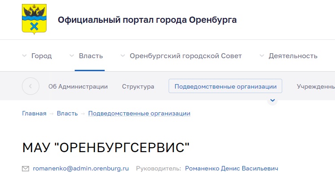The image size is (335, 183).
Task: Open the partially visible Учрежденные submenu tab
Action: (315, 86)
